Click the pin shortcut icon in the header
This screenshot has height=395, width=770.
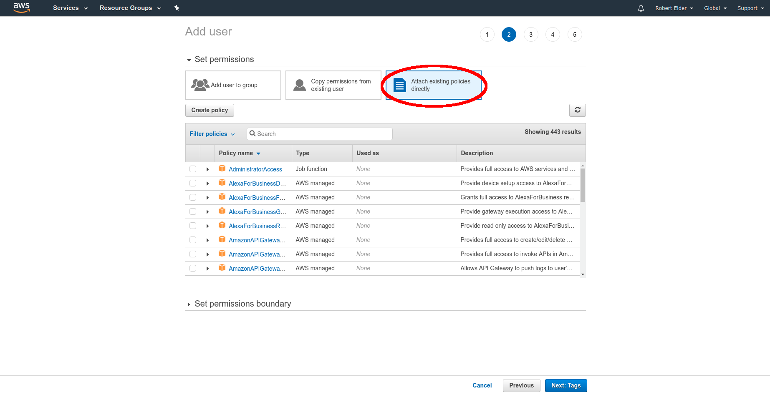(177, 8)
